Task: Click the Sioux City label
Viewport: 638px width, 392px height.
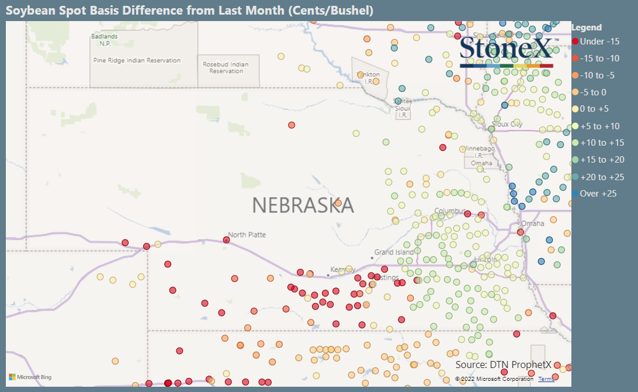Action: click(x=507, y=124)
